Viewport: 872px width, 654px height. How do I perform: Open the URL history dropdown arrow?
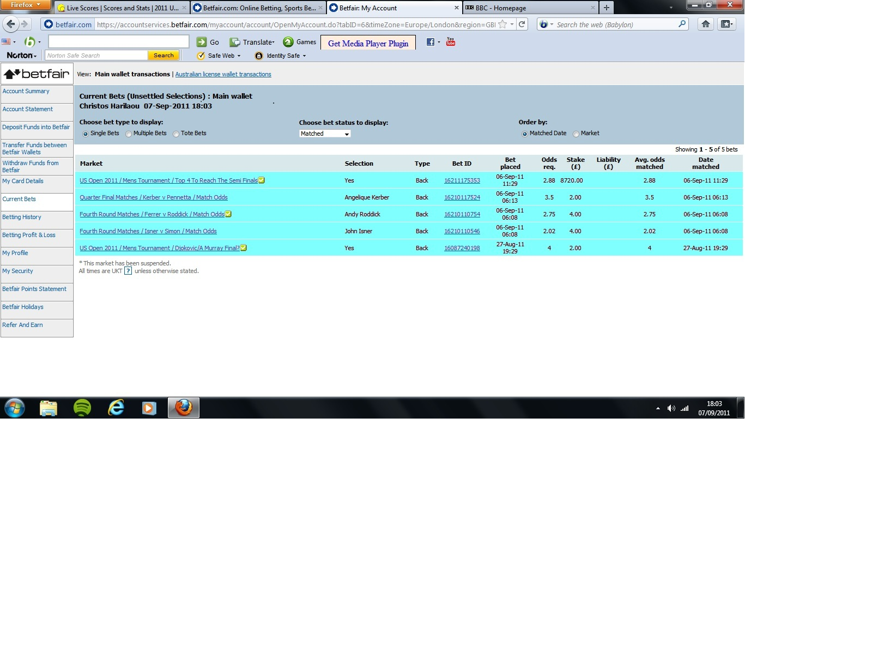click(x=512, y=24)
